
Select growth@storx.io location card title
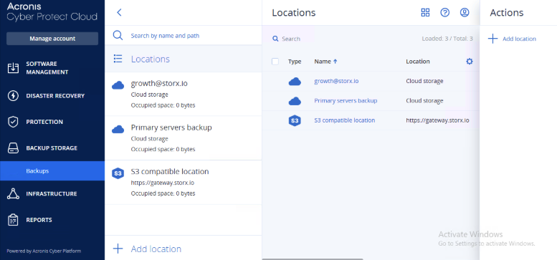[x=159, y=83]
